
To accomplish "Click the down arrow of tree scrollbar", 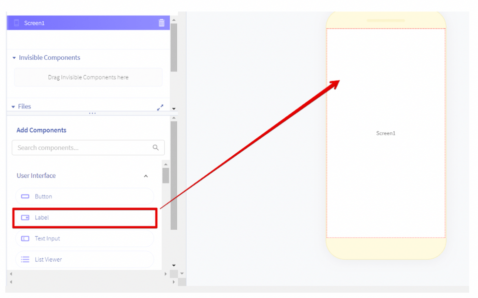I will (174, 108).
